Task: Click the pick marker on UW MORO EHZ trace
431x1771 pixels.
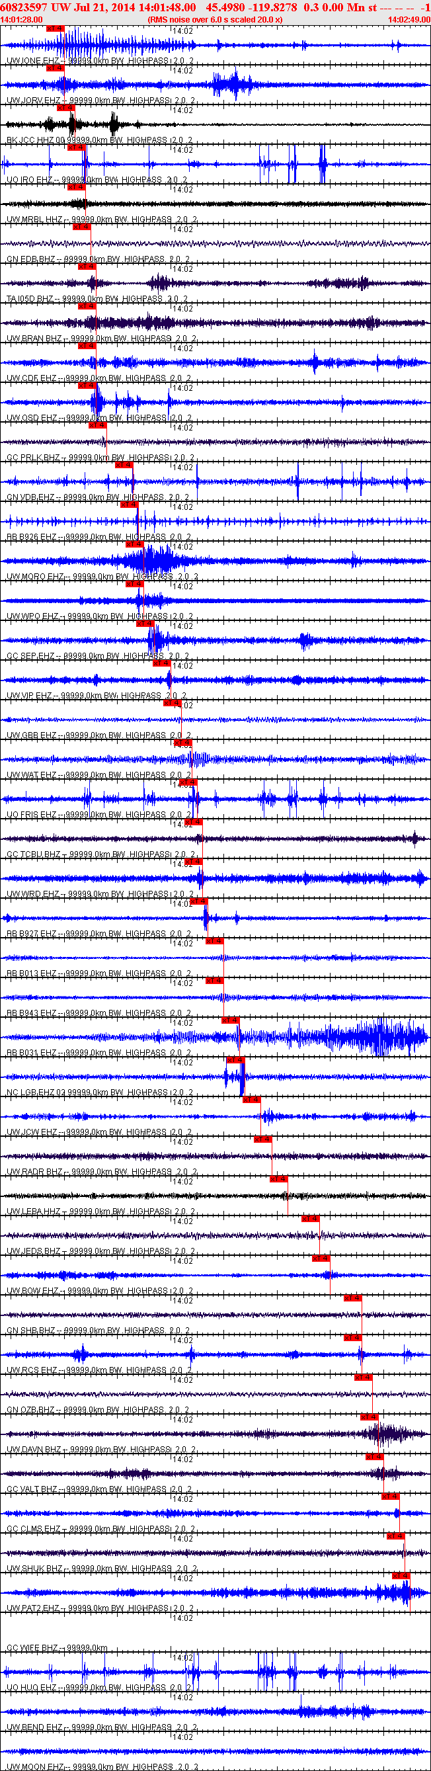Action: [134, 544]
